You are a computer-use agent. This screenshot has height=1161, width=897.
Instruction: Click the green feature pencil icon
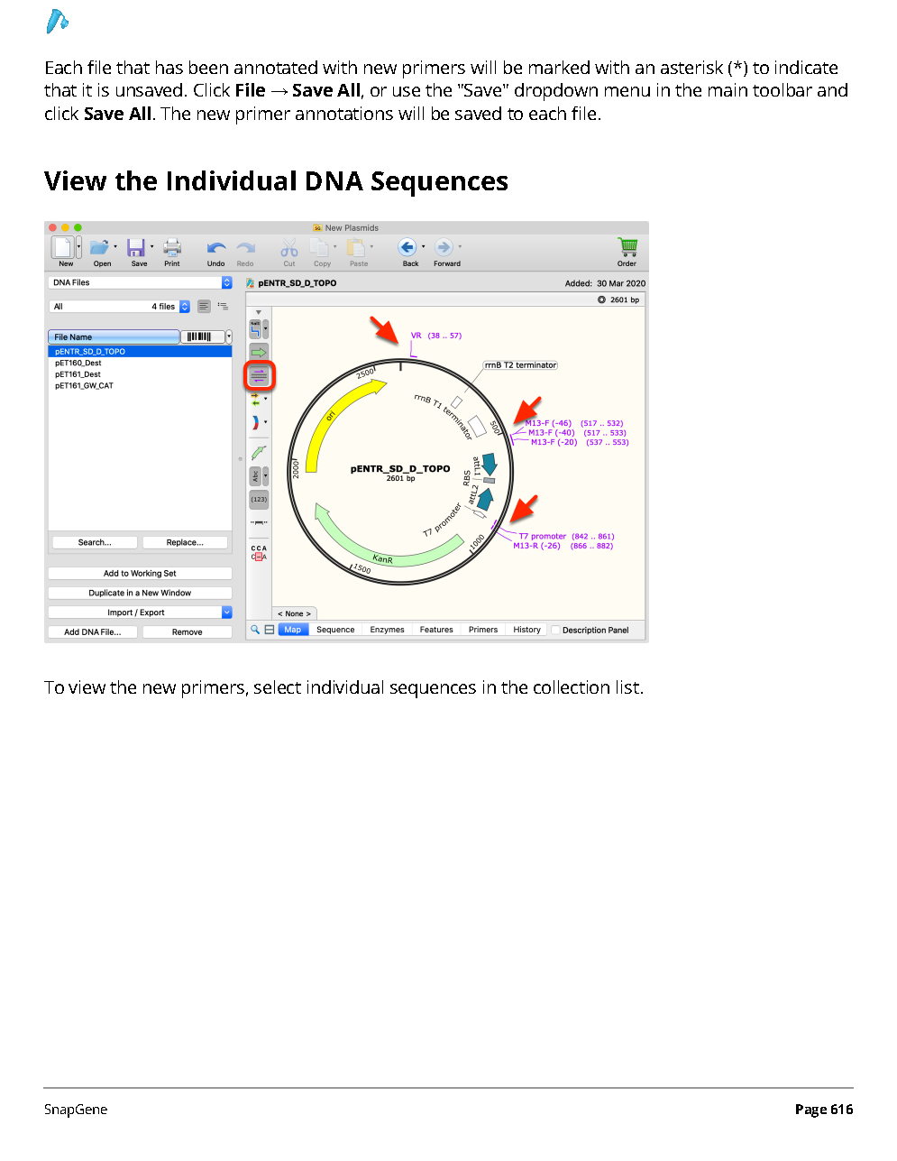(259, 452)
